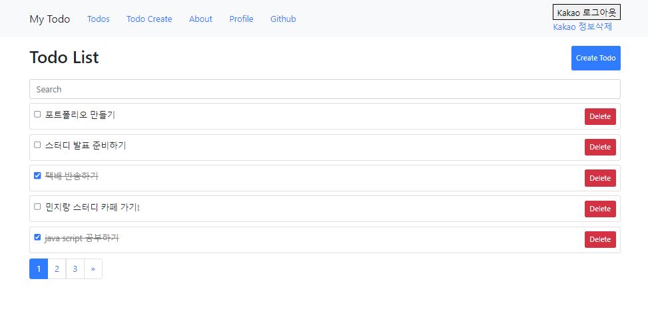This screenshot has width=648, height=313.
Task: Click the Create Todo button
Action: pos(596,58)
